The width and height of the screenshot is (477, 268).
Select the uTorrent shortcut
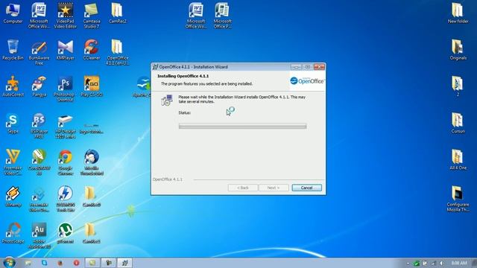(66, 233)
